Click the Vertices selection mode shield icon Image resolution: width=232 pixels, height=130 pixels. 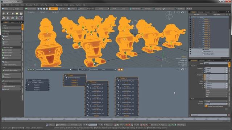click(x=39, y=9)
